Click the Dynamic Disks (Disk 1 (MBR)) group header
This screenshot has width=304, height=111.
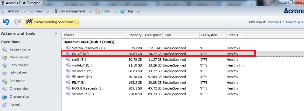(x=89, y=42)
